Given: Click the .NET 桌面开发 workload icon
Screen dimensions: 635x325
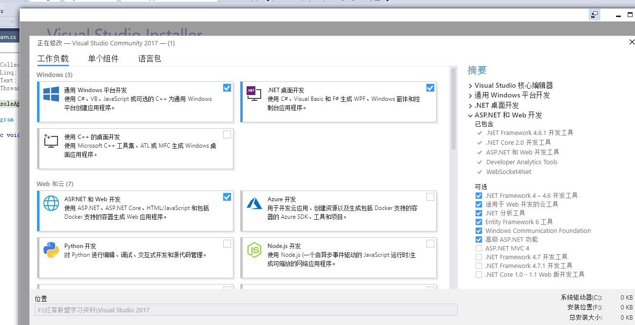Looking at the screenshot, I should (x=254, y=94).
